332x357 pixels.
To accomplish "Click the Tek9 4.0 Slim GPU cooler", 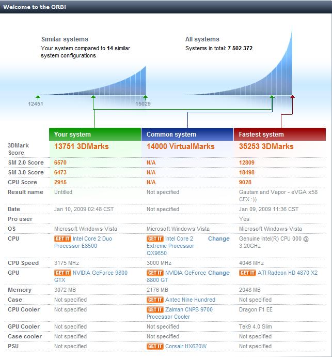I will click(256, 326).
